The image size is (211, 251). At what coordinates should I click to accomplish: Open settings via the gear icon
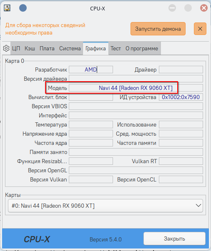click(x=6, y=48)
